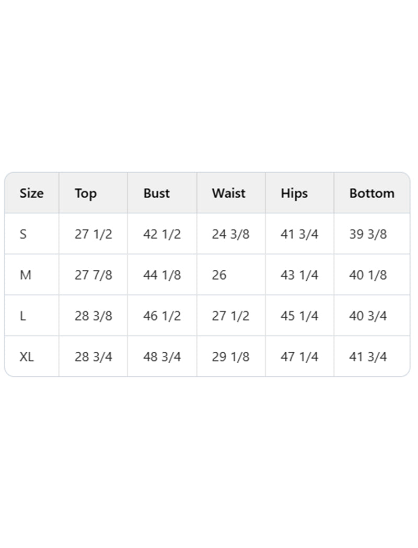Click the Waist column header
This screenshot has height=548, width=418.
tap(228, 193)
